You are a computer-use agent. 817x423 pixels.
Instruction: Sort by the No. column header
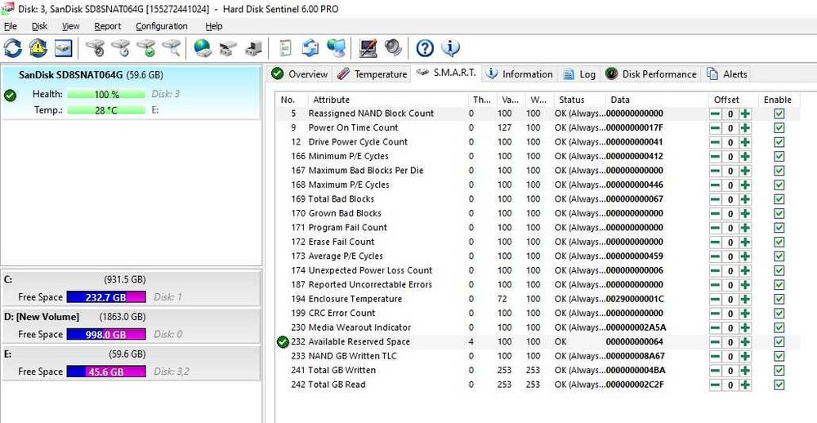(292, 100)
